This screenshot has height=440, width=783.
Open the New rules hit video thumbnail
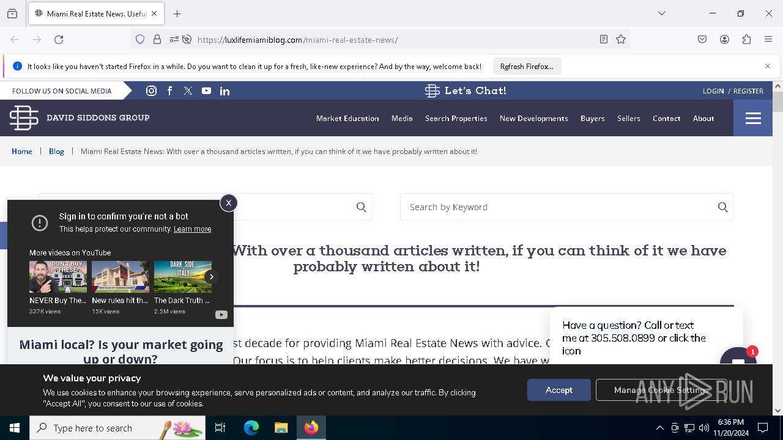[x=121, y=277]
